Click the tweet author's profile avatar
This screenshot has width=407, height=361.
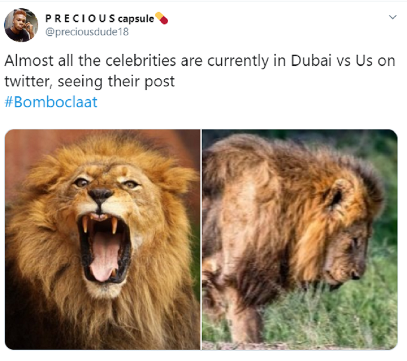coord(21,25)
